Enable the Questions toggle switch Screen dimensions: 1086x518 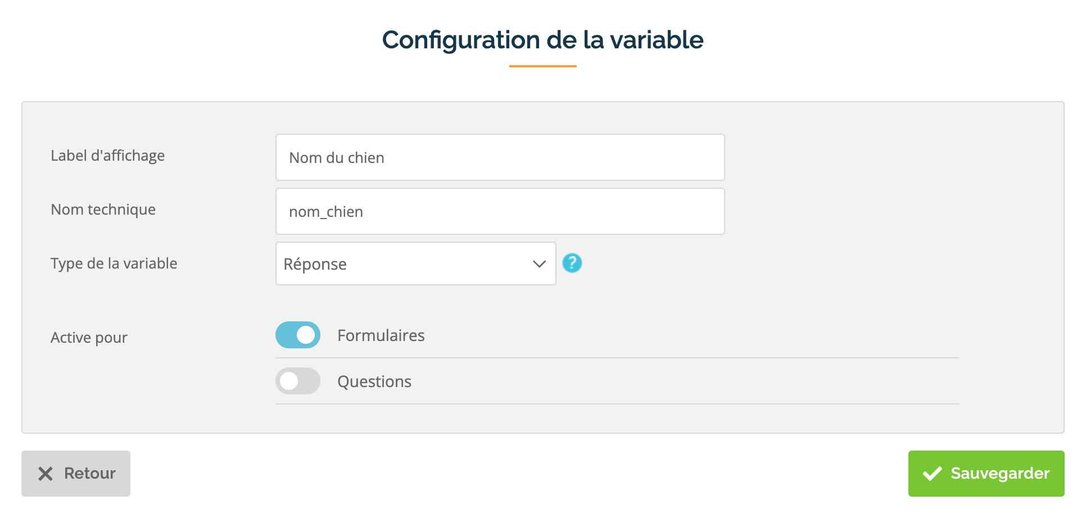point(298,381)
